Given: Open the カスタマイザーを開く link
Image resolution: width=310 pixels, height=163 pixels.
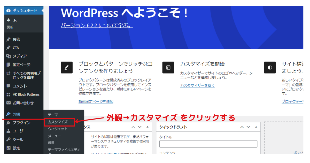Looking at the screenshot, I should (197, 85).
